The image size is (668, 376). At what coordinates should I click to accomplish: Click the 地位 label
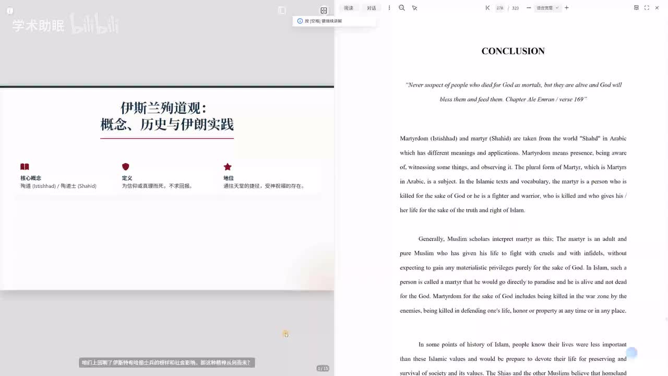click(x=229, y=178)
